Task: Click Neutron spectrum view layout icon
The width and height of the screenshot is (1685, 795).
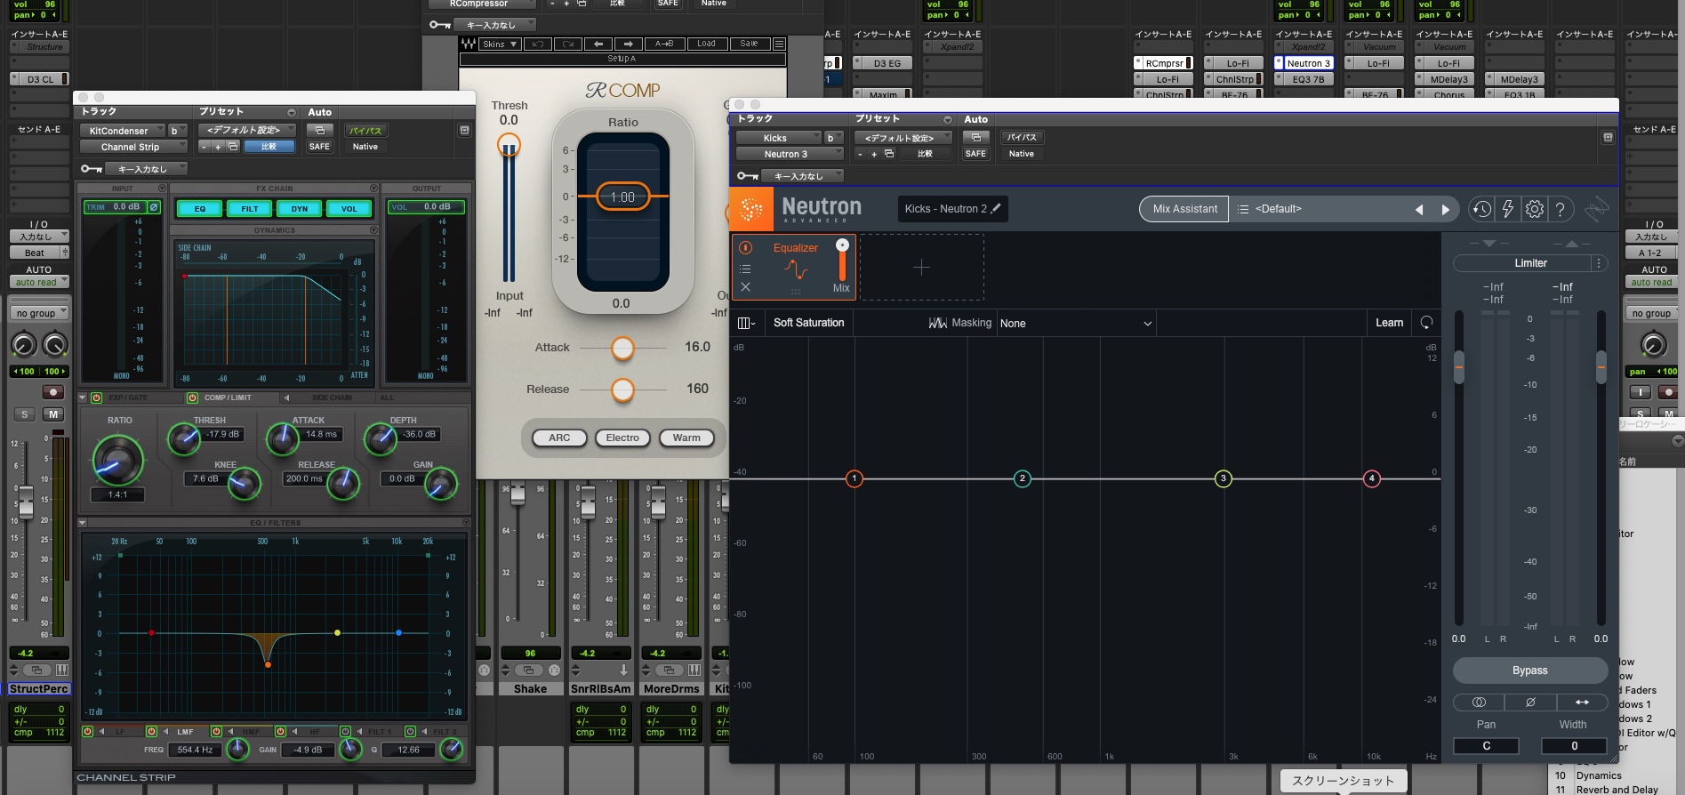Action: click(746, 323)
